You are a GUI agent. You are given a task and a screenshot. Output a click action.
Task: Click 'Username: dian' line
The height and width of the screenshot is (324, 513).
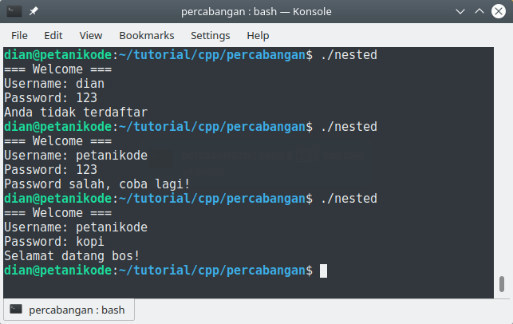pyautogui.click(x=54, y=84)
